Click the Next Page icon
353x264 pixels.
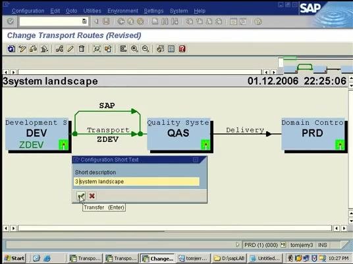click(x=209, y=22)
